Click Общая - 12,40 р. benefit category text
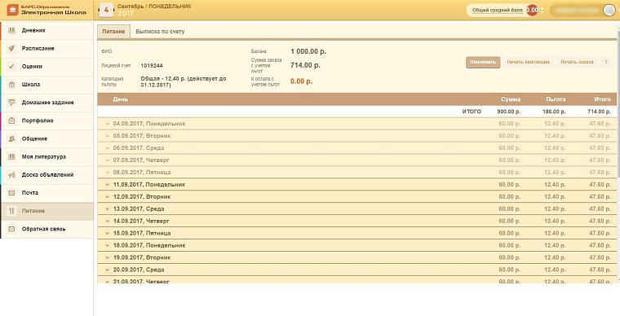This screenshot has height=316, width=620. pos(184,81)
